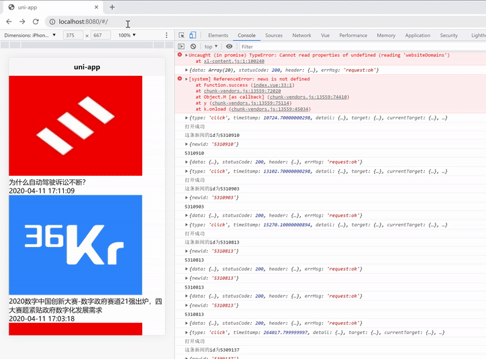
Task: Expand the data: Array(20) object
Action: click(187, 70)
